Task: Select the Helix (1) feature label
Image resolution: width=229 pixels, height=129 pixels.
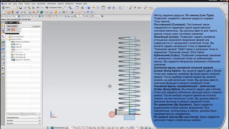Action: point(19,44)
